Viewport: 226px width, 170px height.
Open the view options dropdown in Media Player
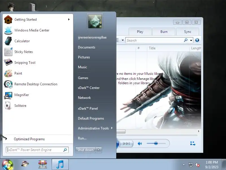pyautogui.click(x=123, y=40)
